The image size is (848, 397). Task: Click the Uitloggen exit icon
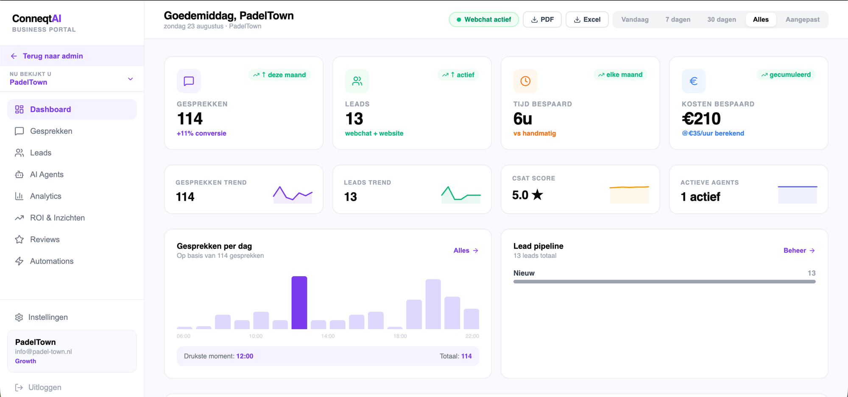19,387
